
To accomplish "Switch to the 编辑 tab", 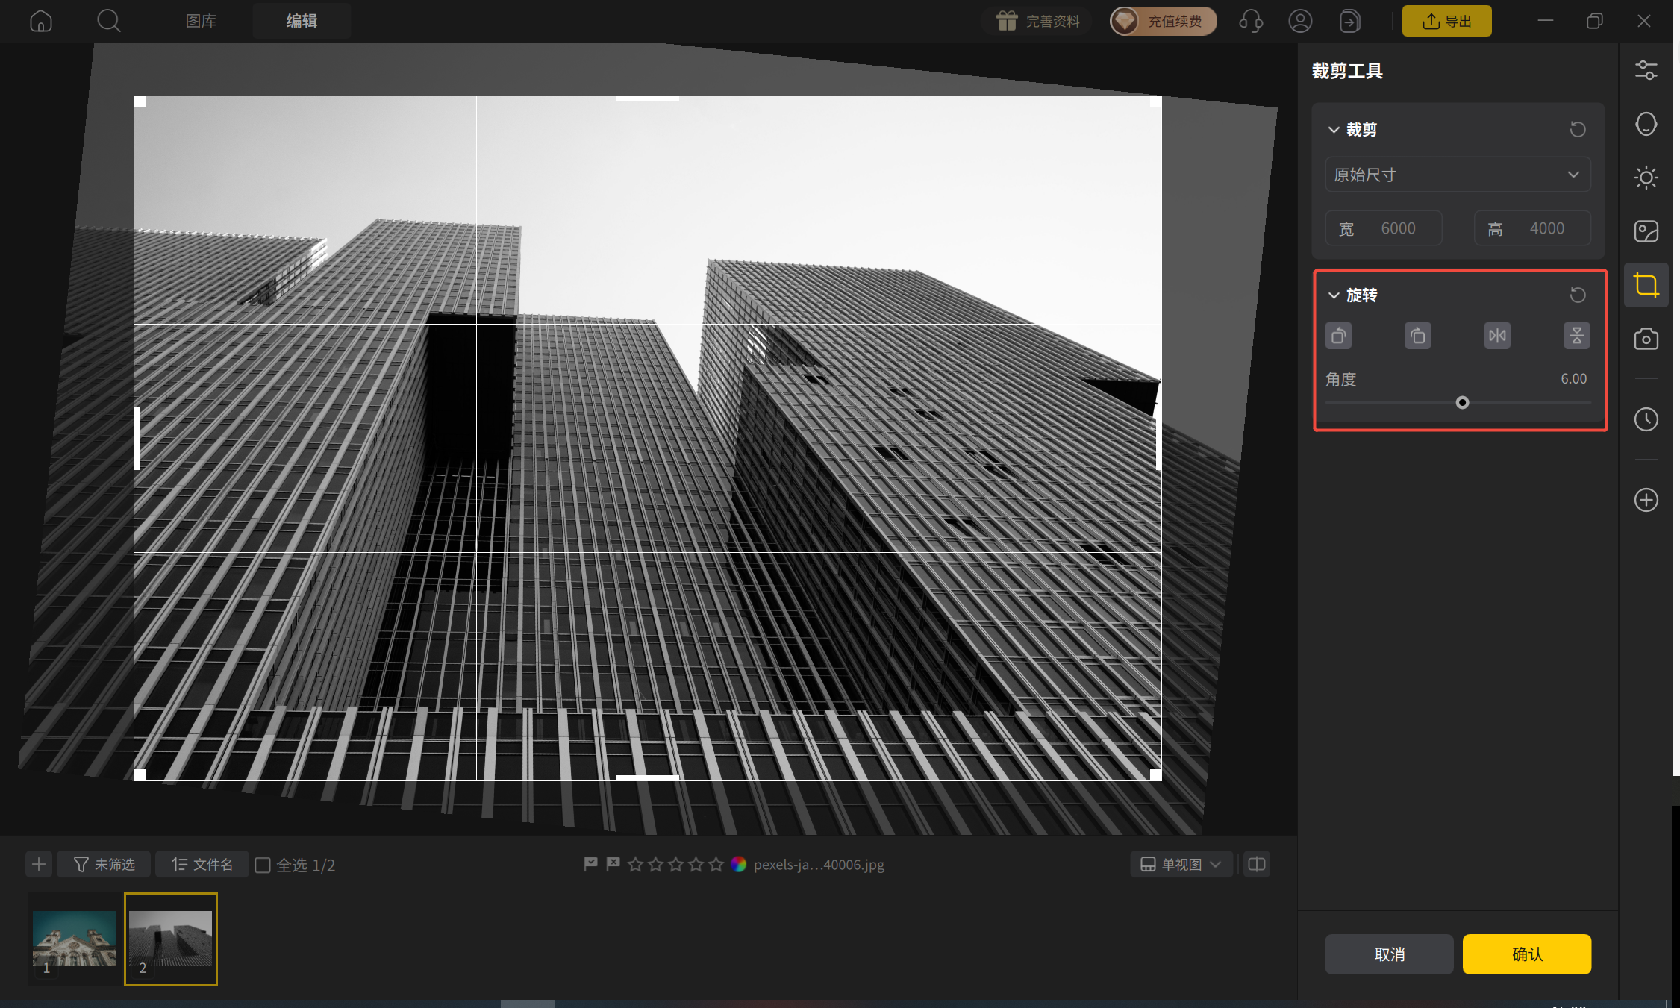I will [302, 21].
